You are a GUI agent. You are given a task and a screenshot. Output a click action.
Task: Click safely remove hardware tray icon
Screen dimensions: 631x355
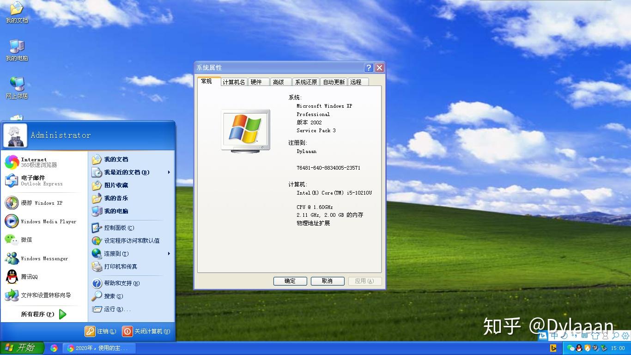pos(604,348)
